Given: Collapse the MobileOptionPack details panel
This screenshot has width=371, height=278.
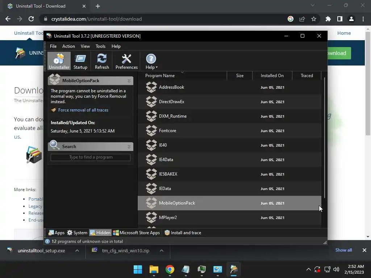Looking at the screenshot, I should pyautogui.click(x=129, y=81).
